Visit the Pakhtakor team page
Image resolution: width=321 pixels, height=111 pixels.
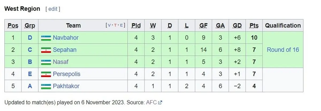coord(66,86)
